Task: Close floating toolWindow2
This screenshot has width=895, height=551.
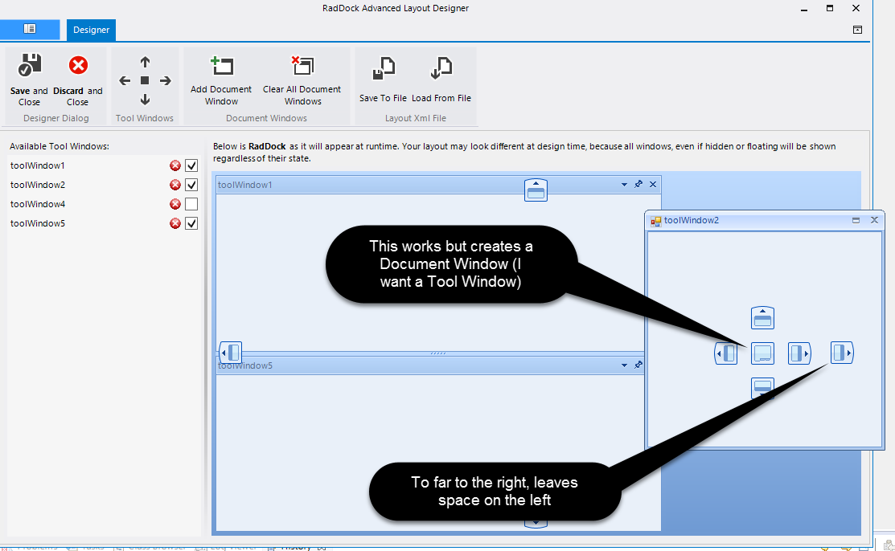Action: [x=874, y=220]
